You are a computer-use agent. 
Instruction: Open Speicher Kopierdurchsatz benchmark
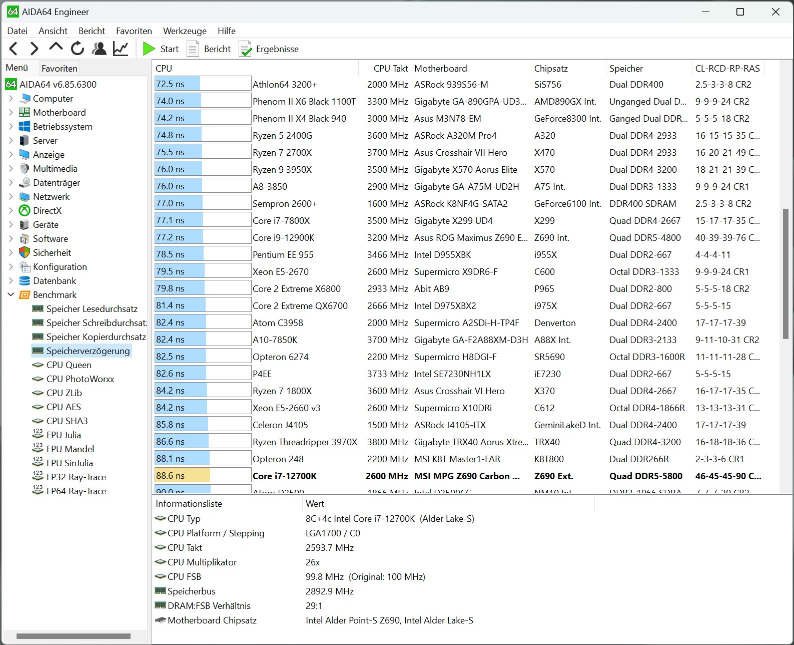[x=96, y=337]
